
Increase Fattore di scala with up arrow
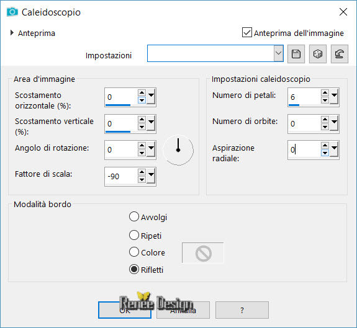click(x=142, y=172)
